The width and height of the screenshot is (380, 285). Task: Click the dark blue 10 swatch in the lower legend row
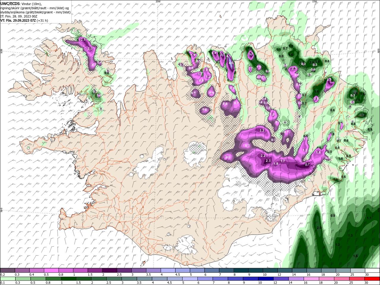point(266,279)
